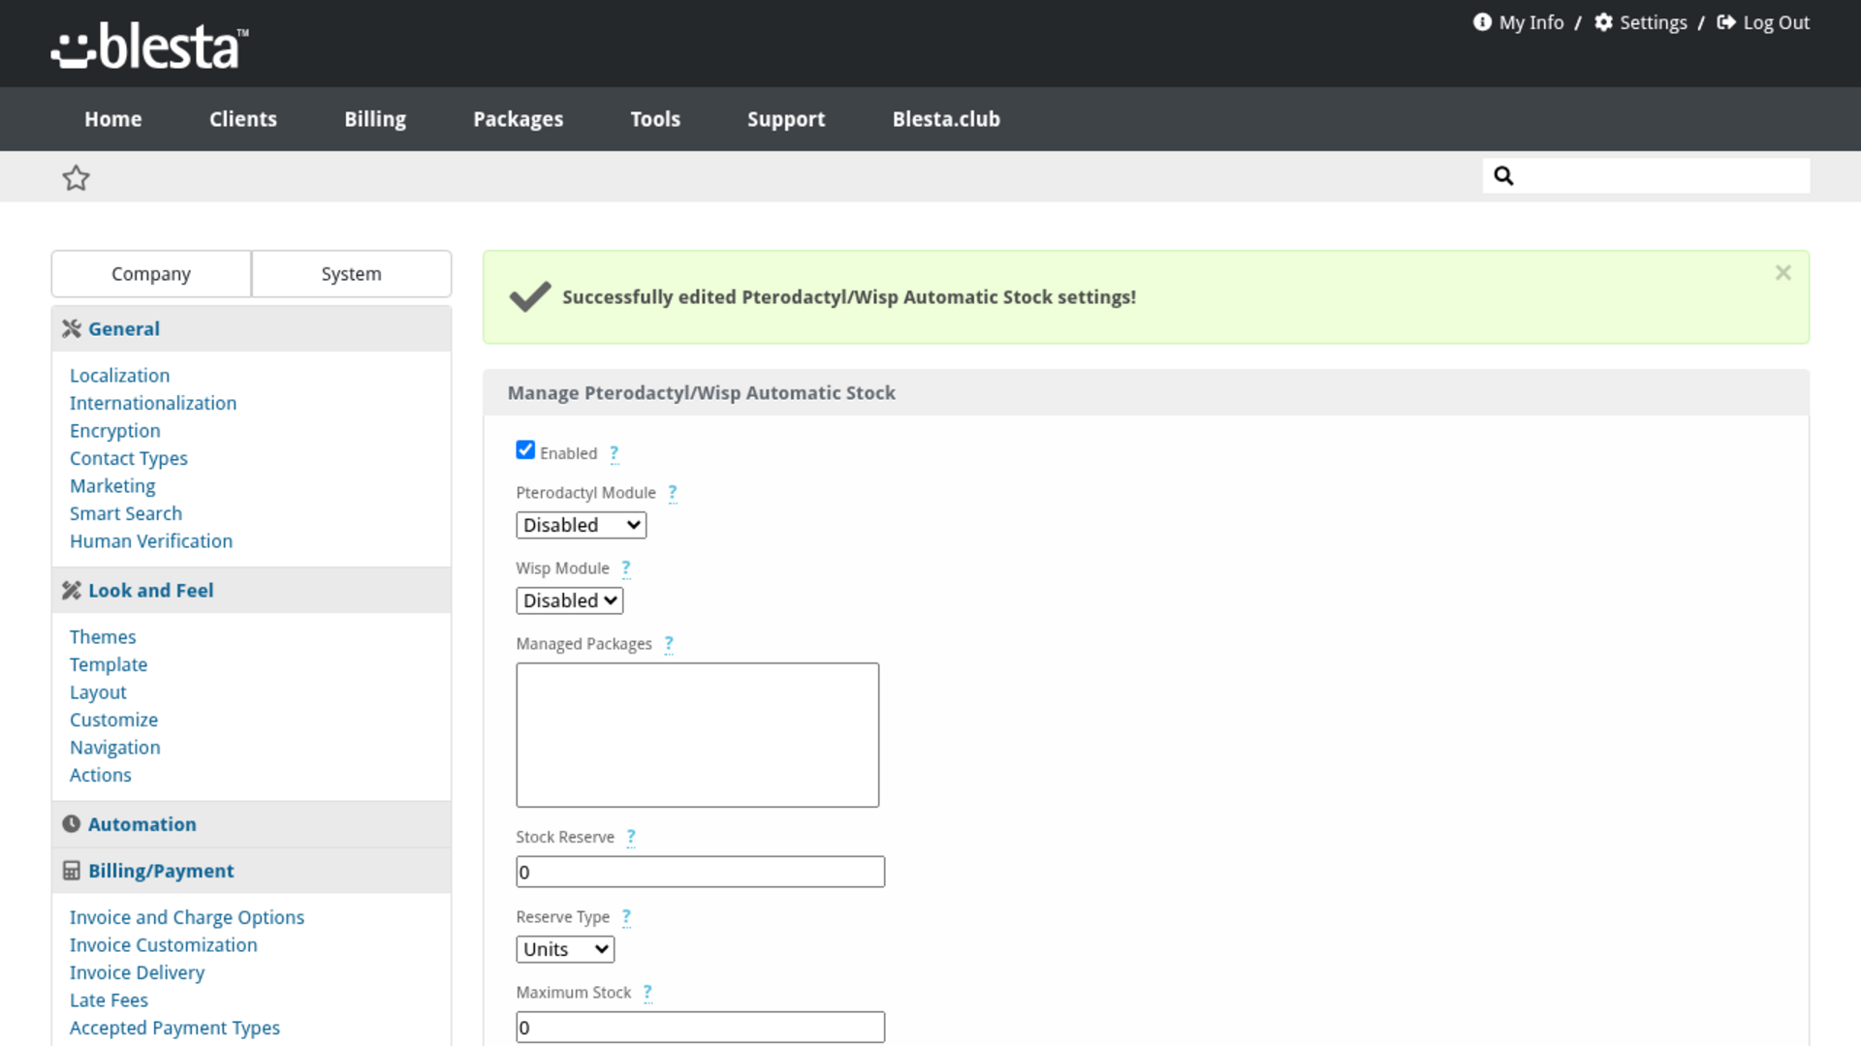Click the search input field

click(x=1646, y=175)
